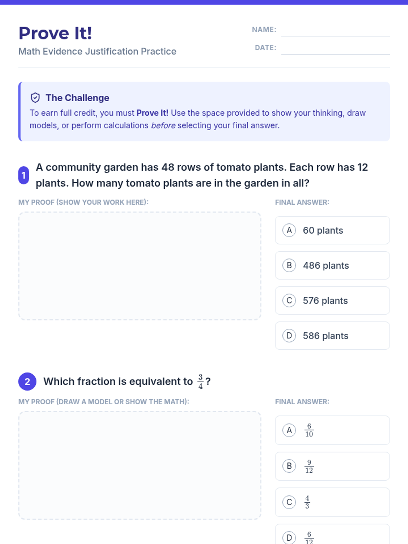Screen dimensions: 408x544
Task: Pick answer D, 586 plants
Action: [x=332, y=336]
